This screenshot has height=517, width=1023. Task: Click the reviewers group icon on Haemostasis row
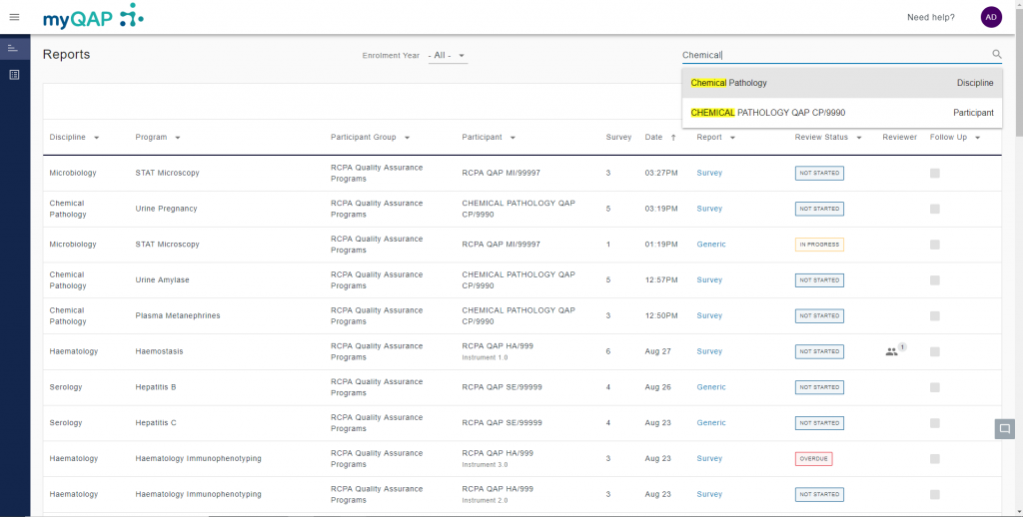(x=891, y=351)
